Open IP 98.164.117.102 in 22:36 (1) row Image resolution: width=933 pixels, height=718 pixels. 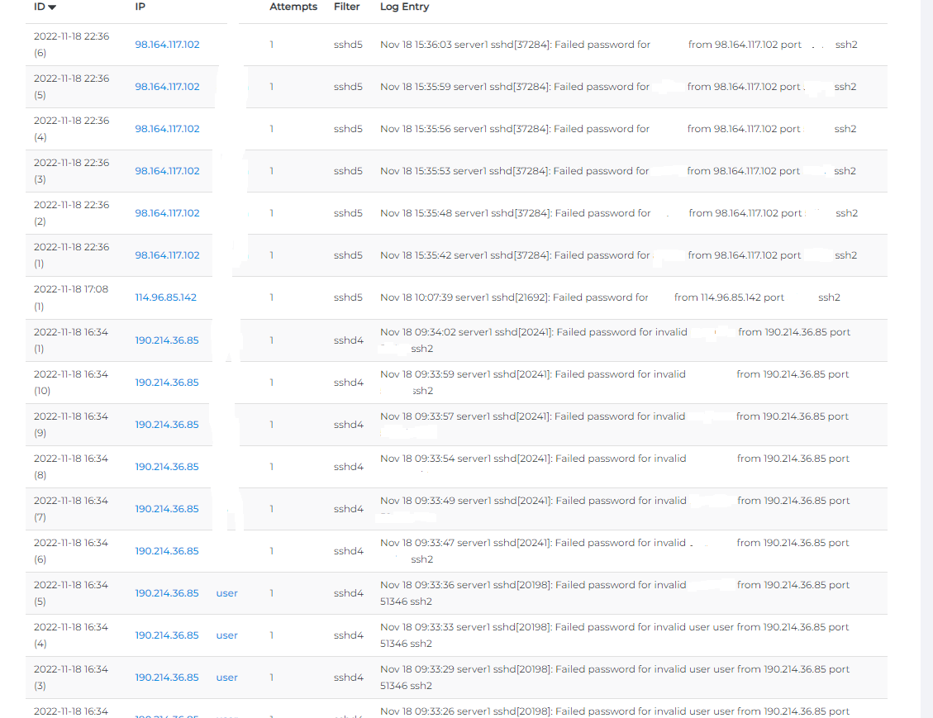tap(167, 255)
